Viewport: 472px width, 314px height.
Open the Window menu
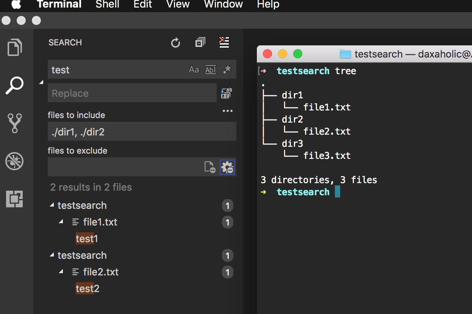pos(223,5)
